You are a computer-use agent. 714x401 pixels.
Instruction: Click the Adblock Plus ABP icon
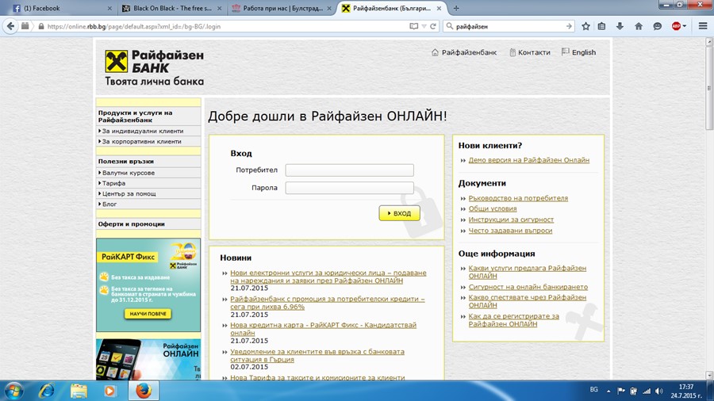pos(677,26)
